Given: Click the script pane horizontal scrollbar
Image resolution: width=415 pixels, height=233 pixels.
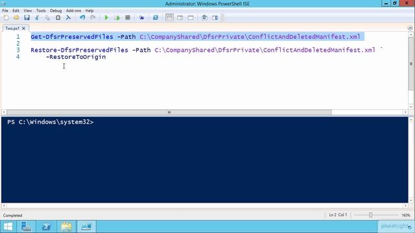Looking at the screenshot, I should (x=169, y=112).
